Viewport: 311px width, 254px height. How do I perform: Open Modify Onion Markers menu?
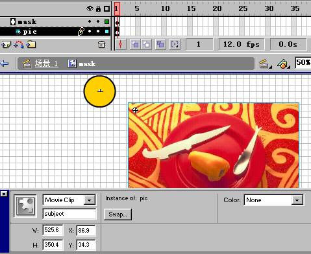pyautogui.click(x=175, y=45)
